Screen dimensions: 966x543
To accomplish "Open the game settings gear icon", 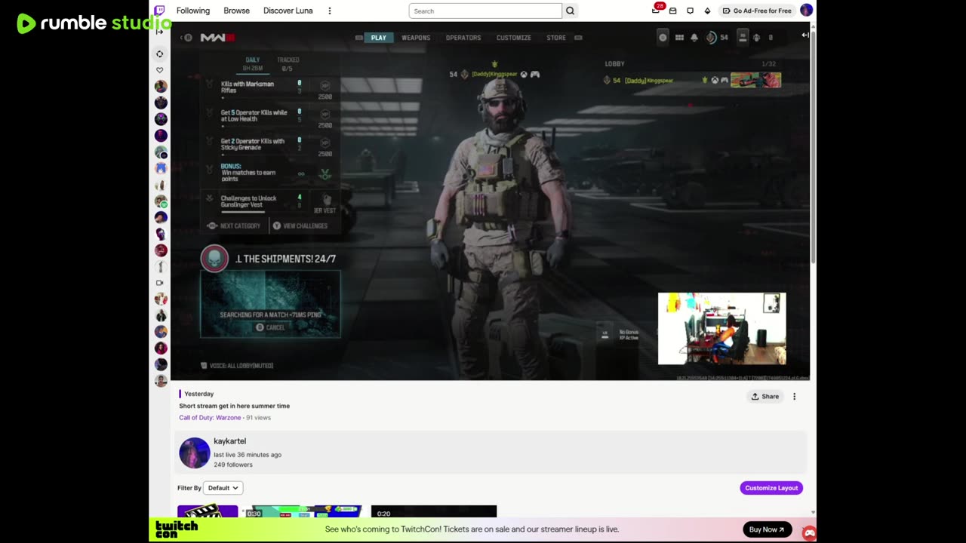I will tap(663, 38).
